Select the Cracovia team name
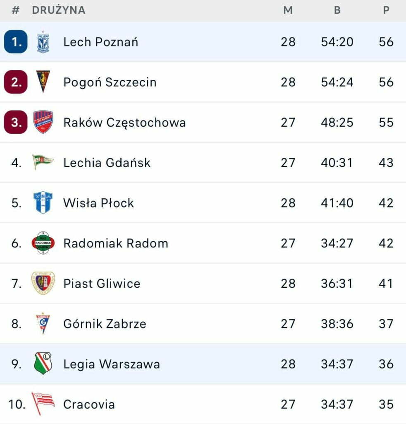 coord(89,404)
